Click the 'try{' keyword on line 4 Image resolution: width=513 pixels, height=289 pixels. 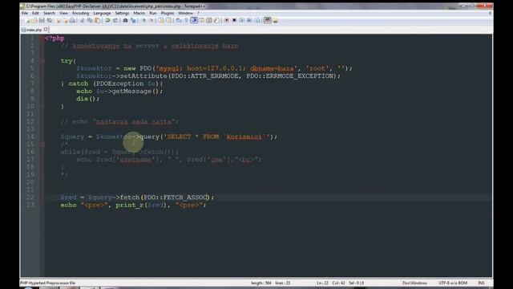[x=68, y=61]
